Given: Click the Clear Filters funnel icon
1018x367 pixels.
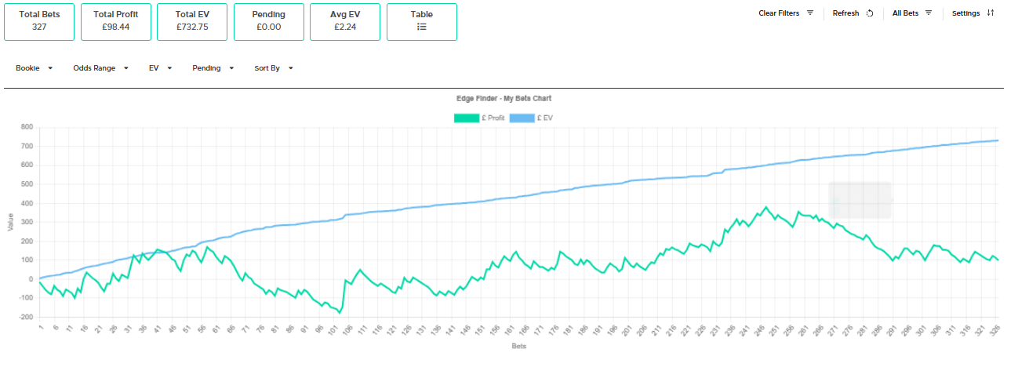Looking at the screenshot, I should [x=810, y=13].
